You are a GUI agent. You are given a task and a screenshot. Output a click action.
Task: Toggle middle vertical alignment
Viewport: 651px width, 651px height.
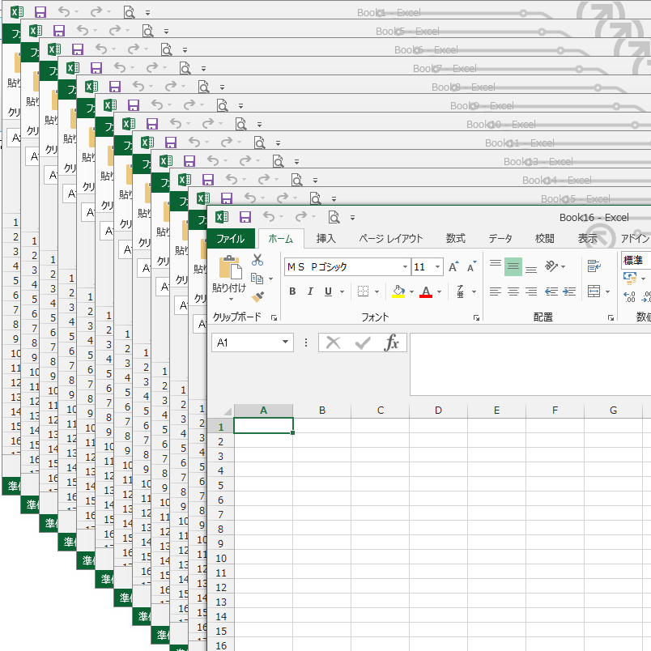click(x=513, y=266)
